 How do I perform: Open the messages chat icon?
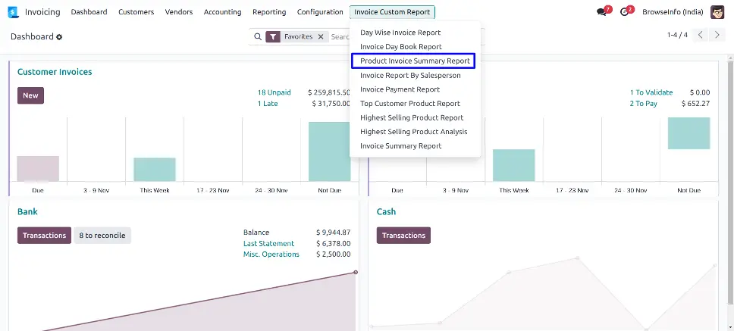coord(602,12)
